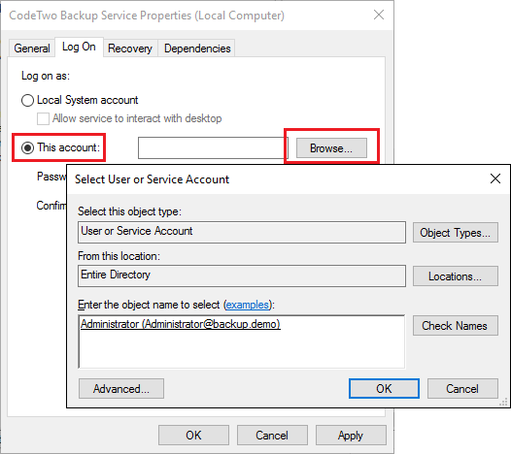
Task: Open Object Types... selection
Action: pos(456,233)
